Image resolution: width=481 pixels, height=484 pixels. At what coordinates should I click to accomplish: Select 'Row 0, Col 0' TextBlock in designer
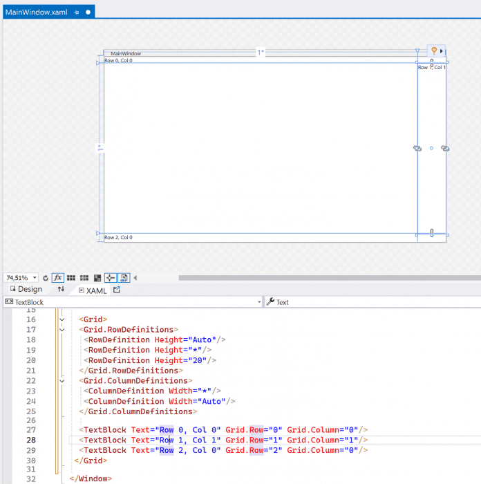118,61
